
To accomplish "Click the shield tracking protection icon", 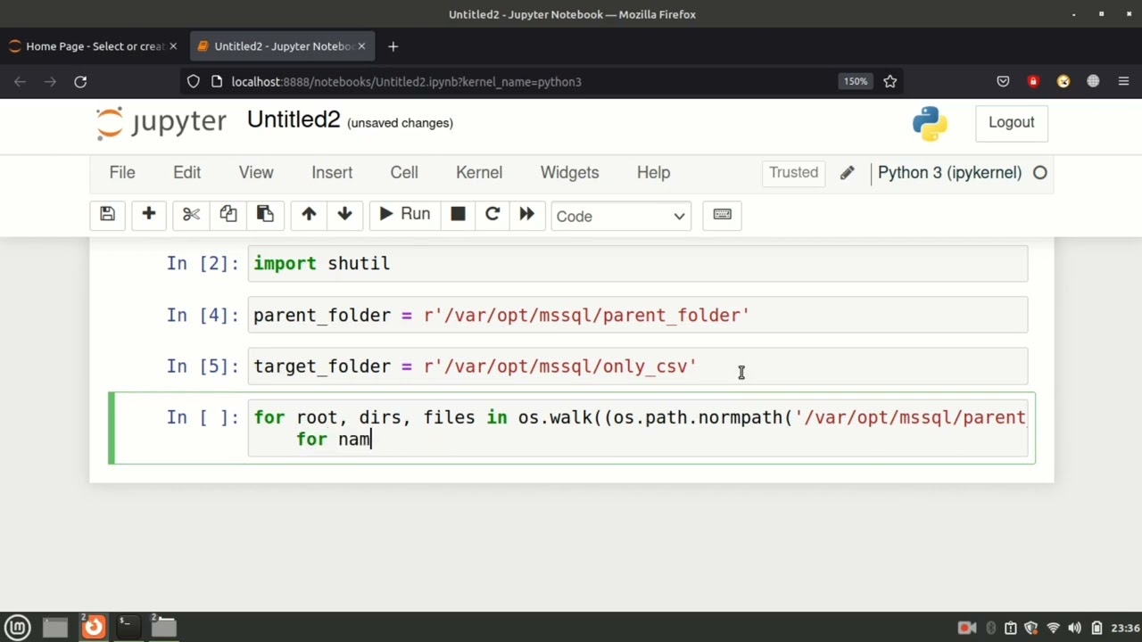I will pos(194,81).
